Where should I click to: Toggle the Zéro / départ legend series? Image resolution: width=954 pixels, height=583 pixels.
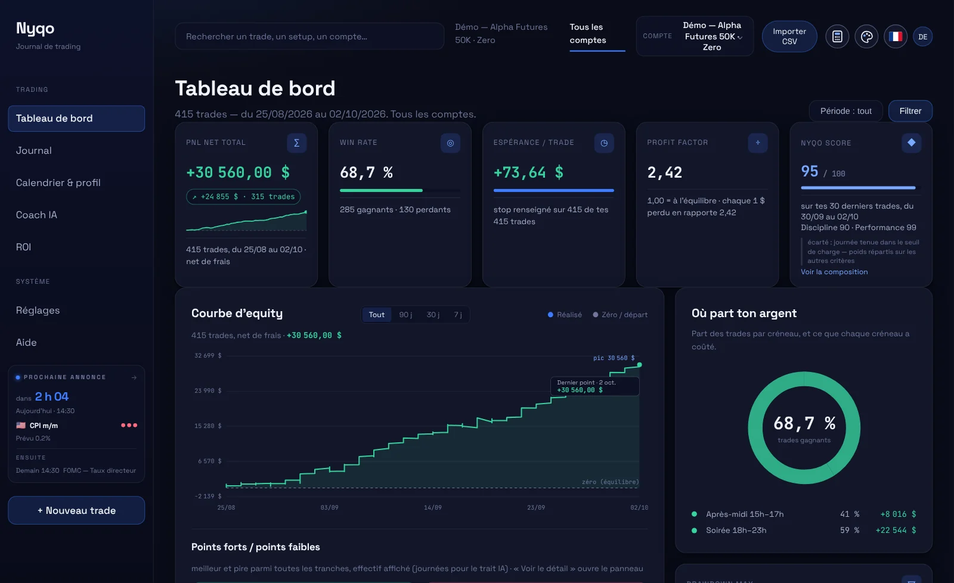click(620, 315)
